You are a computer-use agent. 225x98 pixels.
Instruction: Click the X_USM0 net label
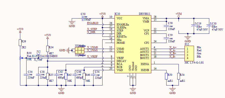(92, 47)
